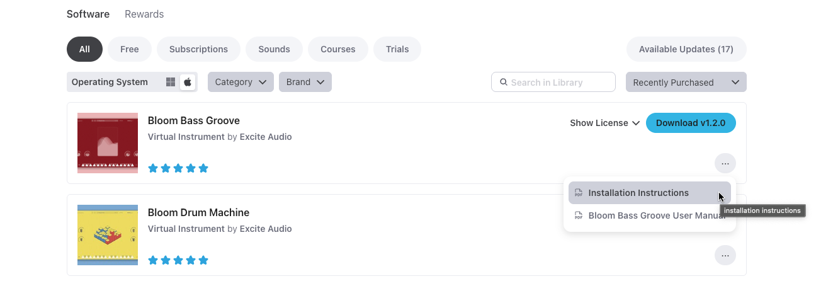Open the three-dot menu for Bloom Bass Groove
The height and width of the screenshot is (281, 816).
click(725, 164)
